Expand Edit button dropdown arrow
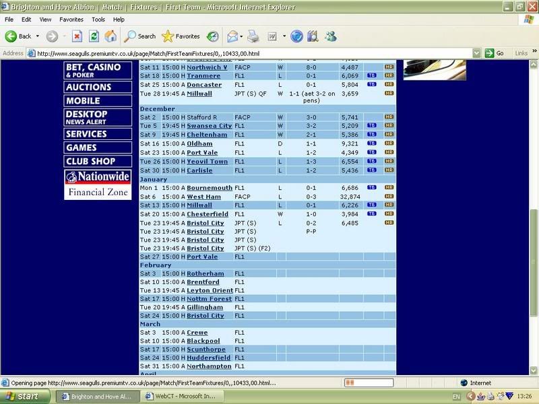The image size is (539, 404). (x=284, y=36)
